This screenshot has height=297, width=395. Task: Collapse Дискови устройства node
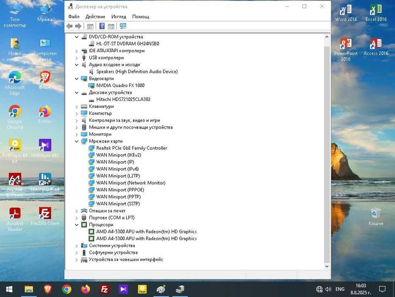click(x=77, y=92)
